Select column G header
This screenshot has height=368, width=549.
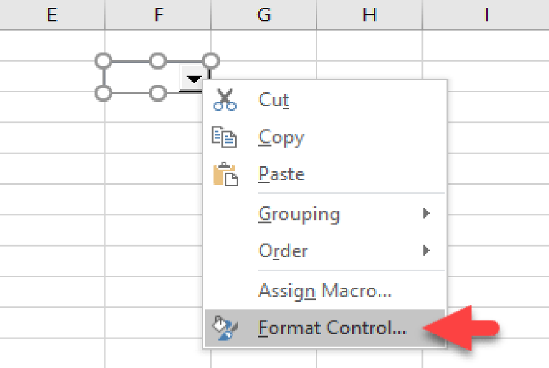(264, 15)
